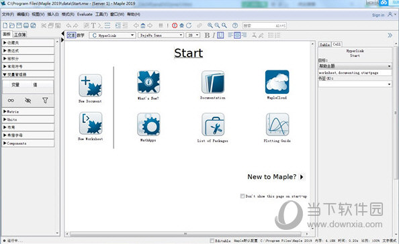Click red interrupt computation icon

175,25
